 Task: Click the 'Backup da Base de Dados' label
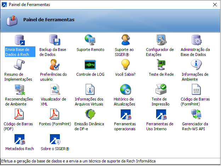pos(53,52)
